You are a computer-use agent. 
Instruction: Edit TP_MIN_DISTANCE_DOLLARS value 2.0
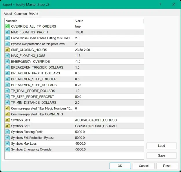click(109, 103)
